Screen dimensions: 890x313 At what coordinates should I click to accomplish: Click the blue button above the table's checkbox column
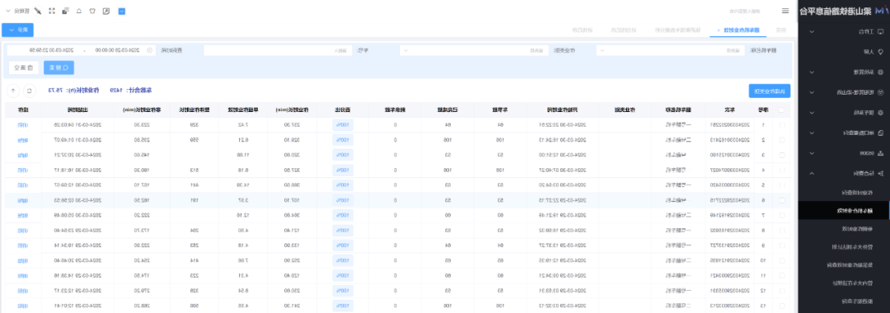770,91
